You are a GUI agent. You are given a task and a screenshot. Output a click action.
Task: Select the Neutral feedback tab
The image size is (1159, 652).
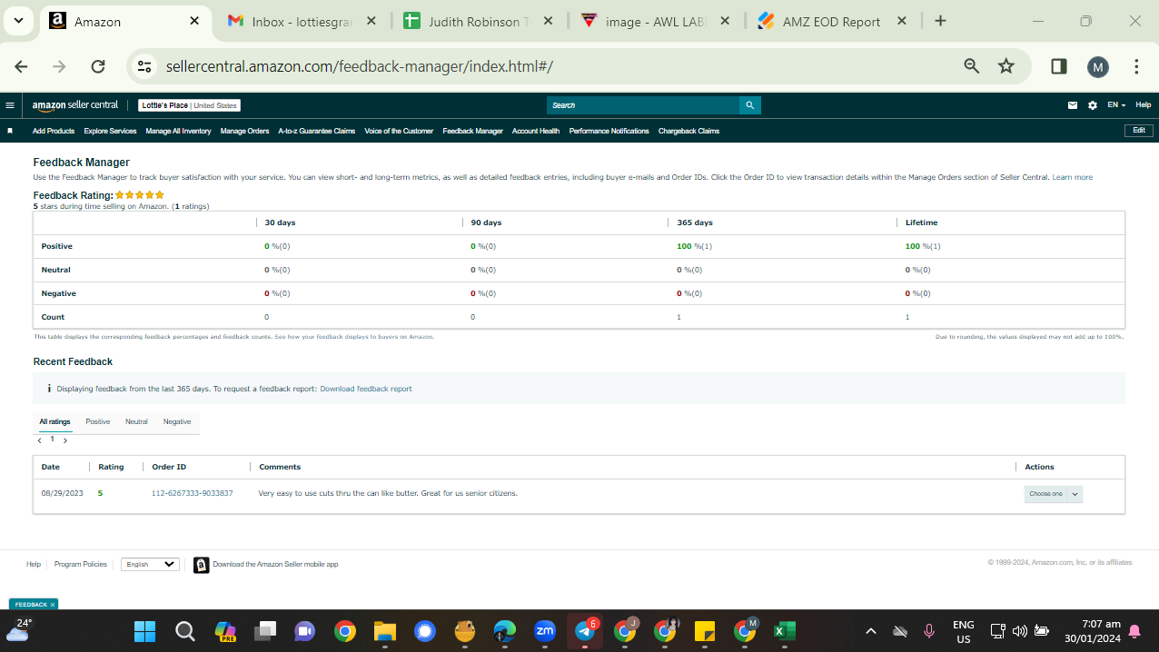tap(136, 422)
